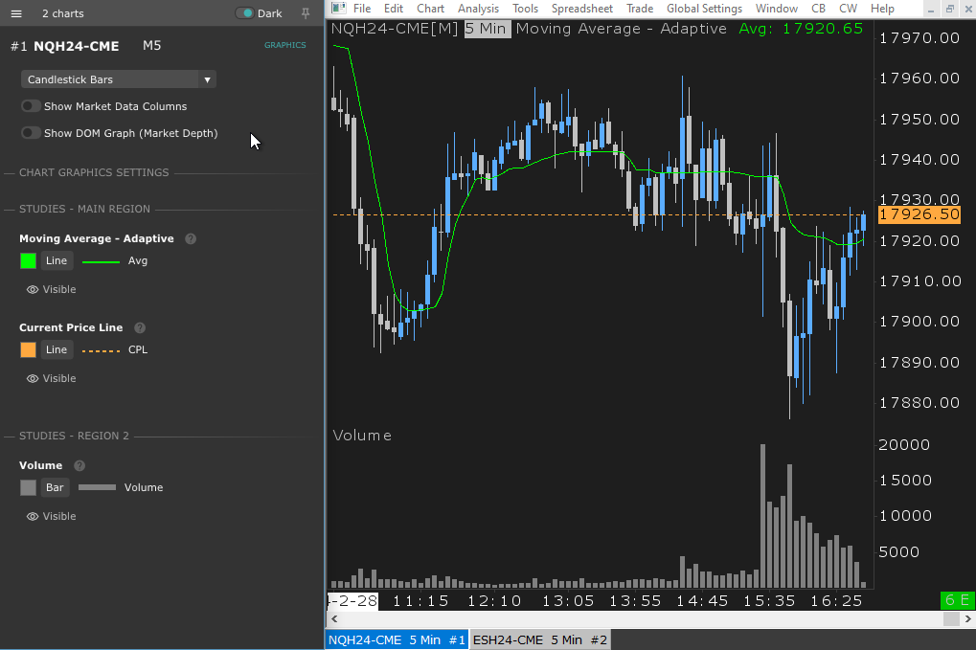Hide the Volume study via eye icon

click(x=33, y=516)
